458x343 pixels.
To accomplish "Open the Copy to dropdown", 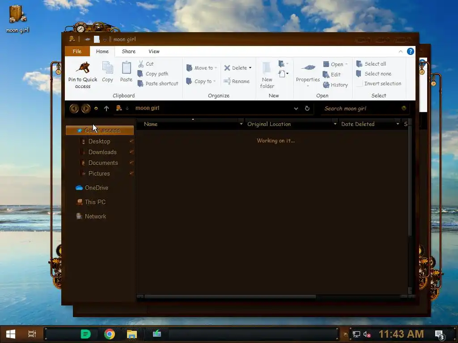I will 201,81.
